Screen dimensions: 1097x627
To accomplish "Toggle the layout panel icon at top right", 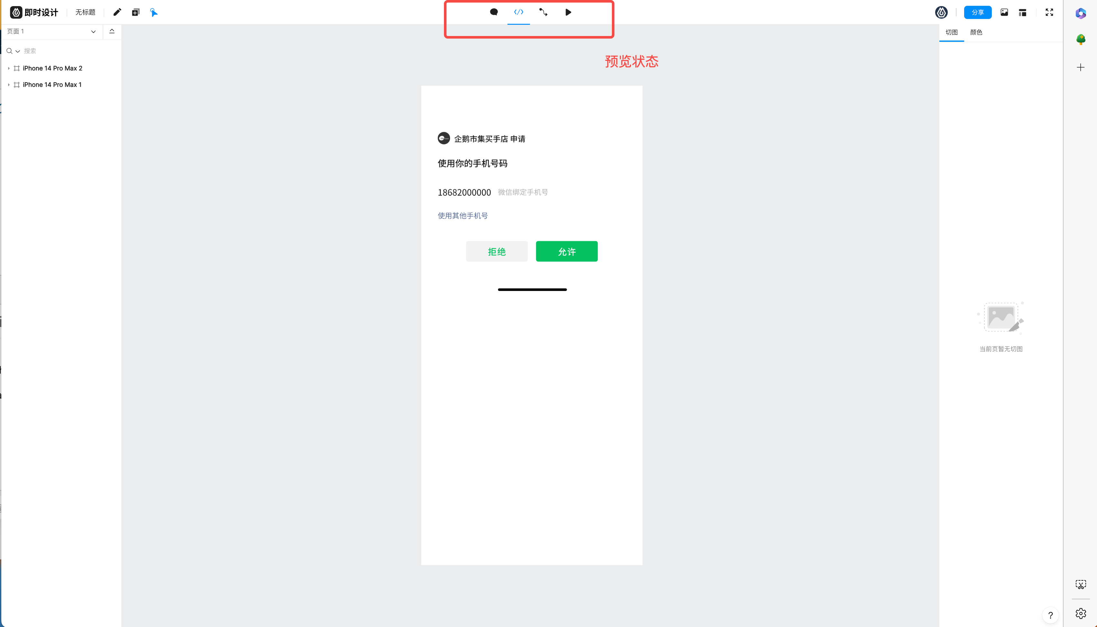I will pyautogui.click(x=1022, y=13).
